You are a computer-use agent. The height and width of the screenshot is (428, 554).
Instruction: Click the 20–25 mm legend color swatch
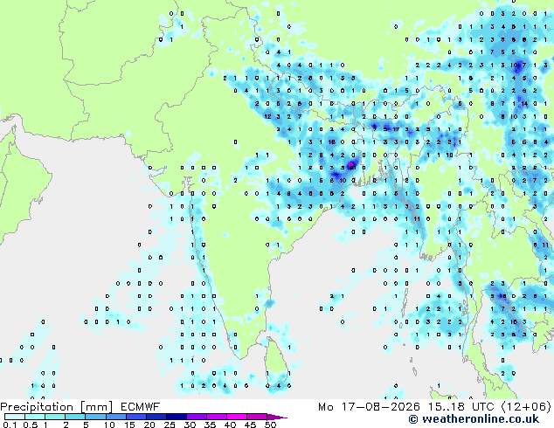(156, 417)
